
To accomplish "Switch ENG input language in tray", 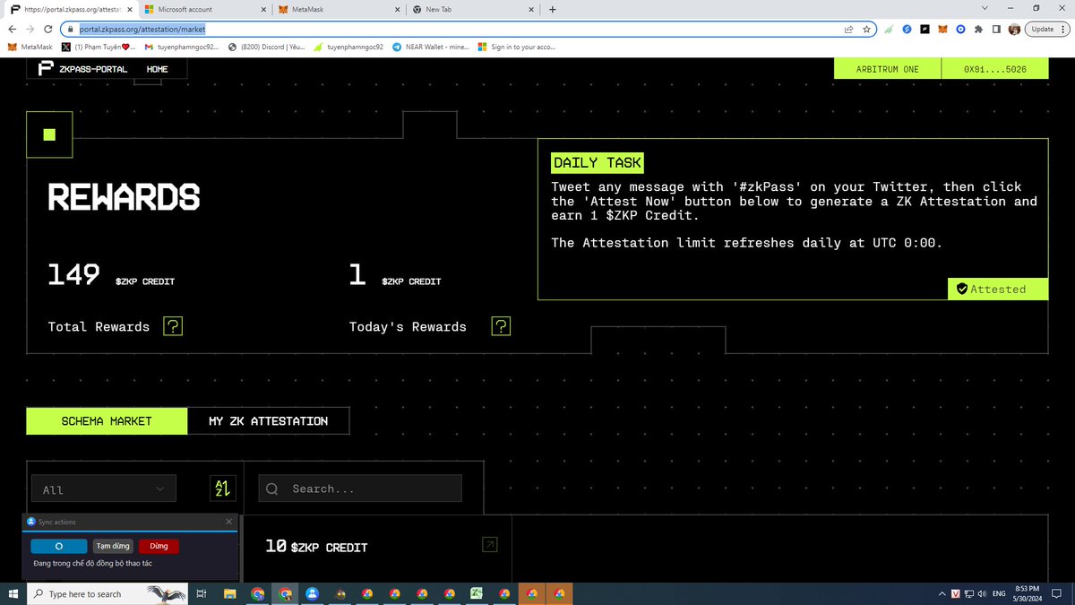I will click(999, 593).
